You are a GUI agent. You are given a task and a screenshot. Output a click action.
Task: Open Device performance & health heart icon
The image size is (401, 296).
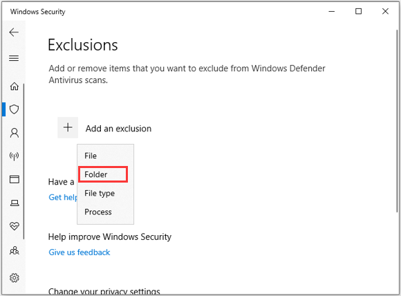point(15,226)
